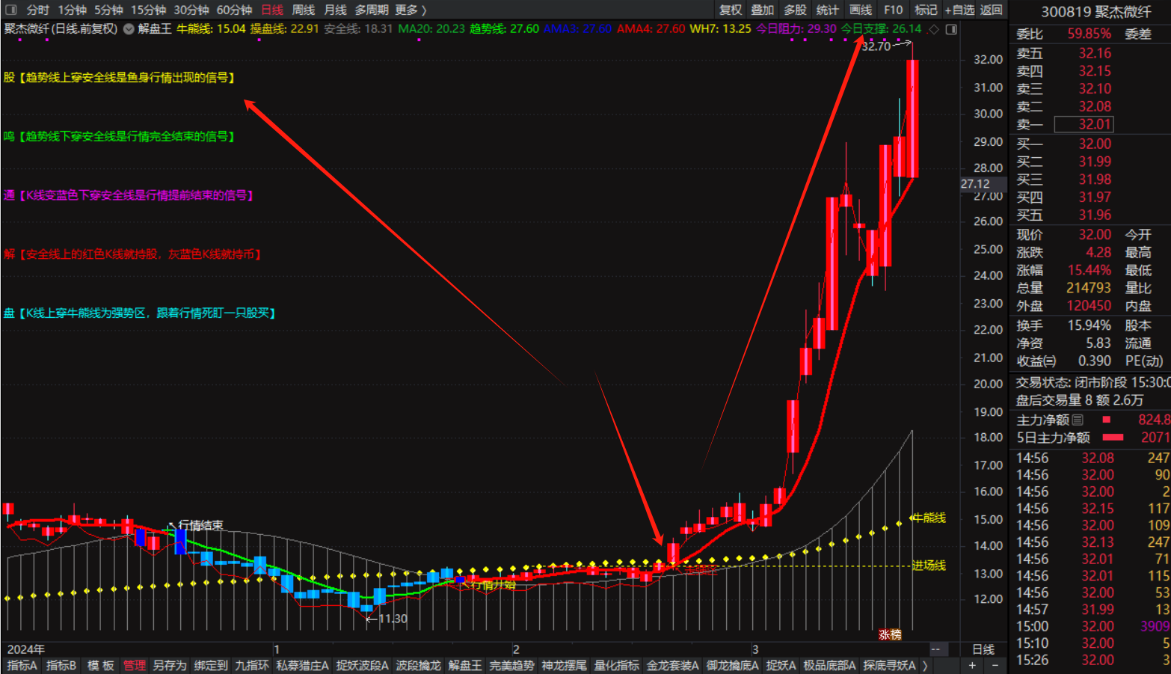Toggle the chart side panel icon
Screen dimensions: 1171x674
pos(951,29)
